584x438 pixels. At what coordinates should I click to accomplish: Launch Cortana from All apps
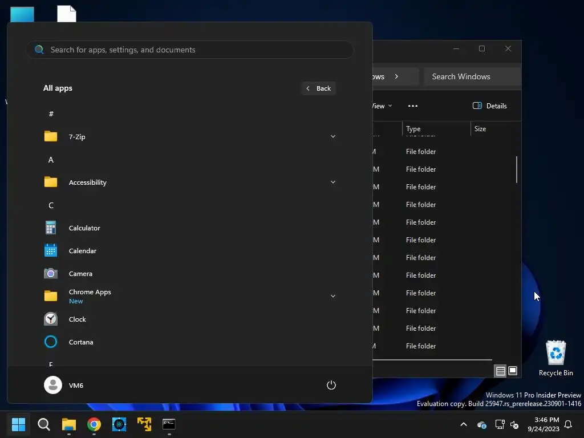(189, 342)
